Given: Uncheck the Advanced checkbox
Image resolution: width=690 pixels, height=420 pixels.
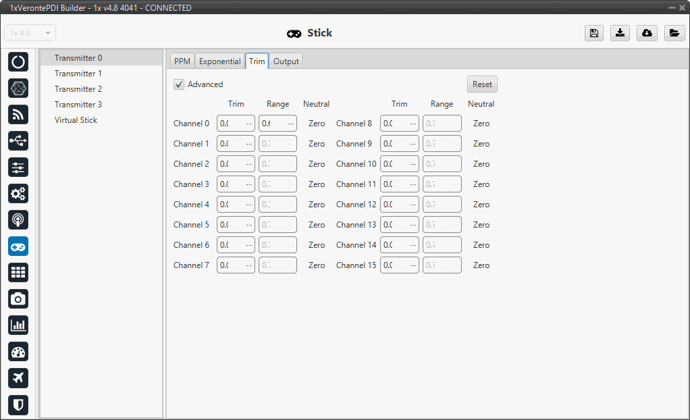Looking at the screenshot, I should (x=179, y=84).
